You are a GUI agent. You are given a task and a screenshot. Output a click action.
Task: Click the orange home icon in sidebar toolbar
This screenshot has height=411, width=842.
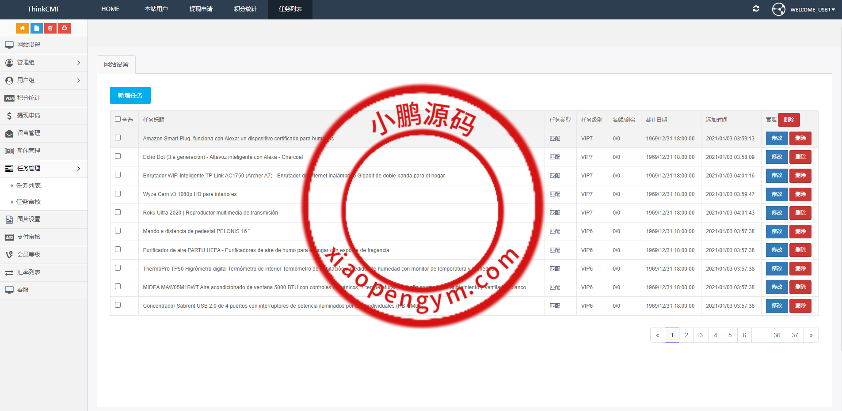22,28
